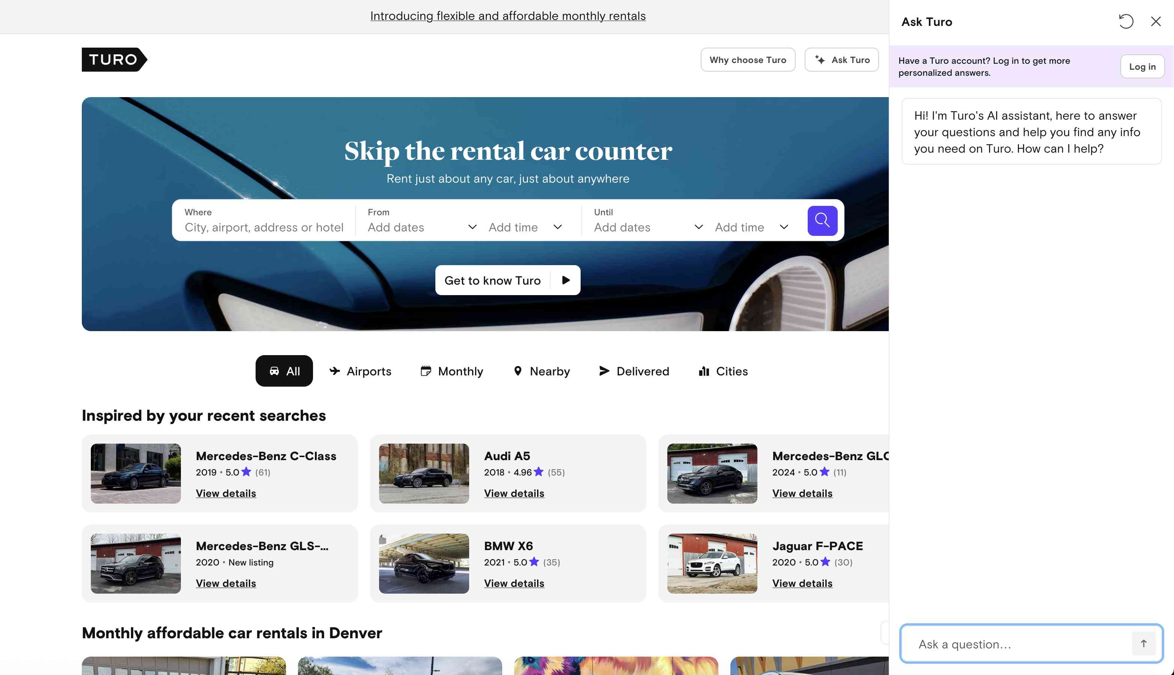Play the Get to know Turo video
Screen dimensions: 1174x675
pyautogui.click(x=566, y=280)
